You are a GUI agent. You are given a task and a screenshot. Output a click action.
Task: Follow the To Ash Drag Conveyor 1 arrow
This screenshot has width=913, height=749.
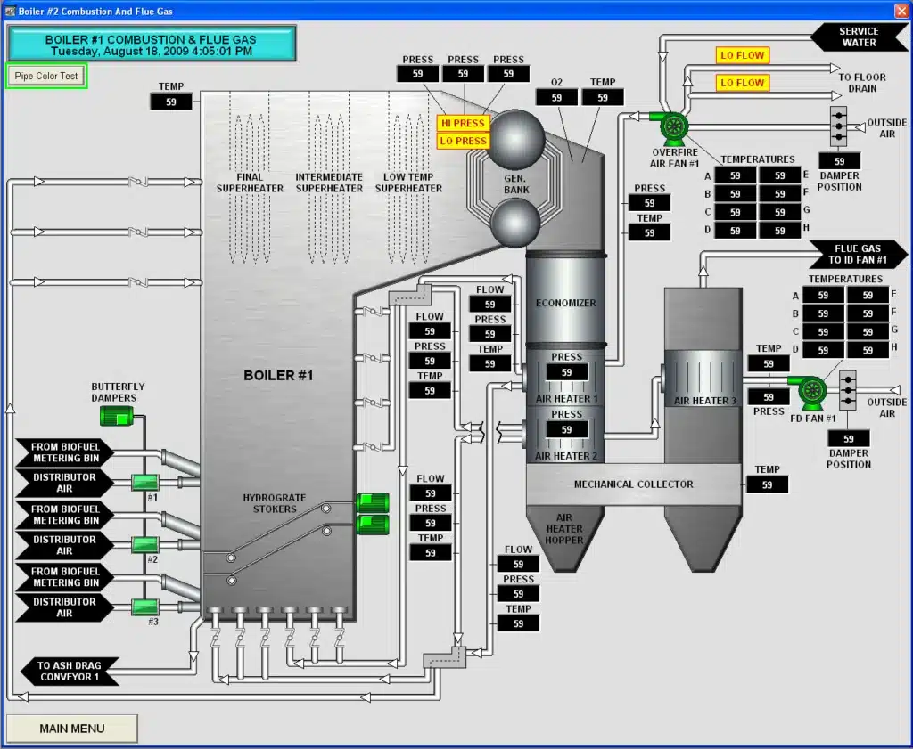(70, 672)
